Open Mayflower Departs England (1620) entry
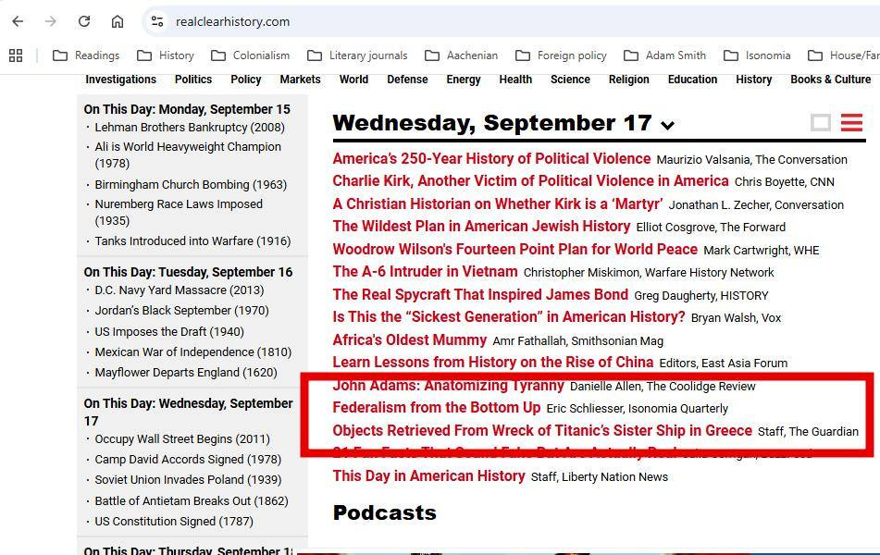880x555 pixels. (186, 373)
